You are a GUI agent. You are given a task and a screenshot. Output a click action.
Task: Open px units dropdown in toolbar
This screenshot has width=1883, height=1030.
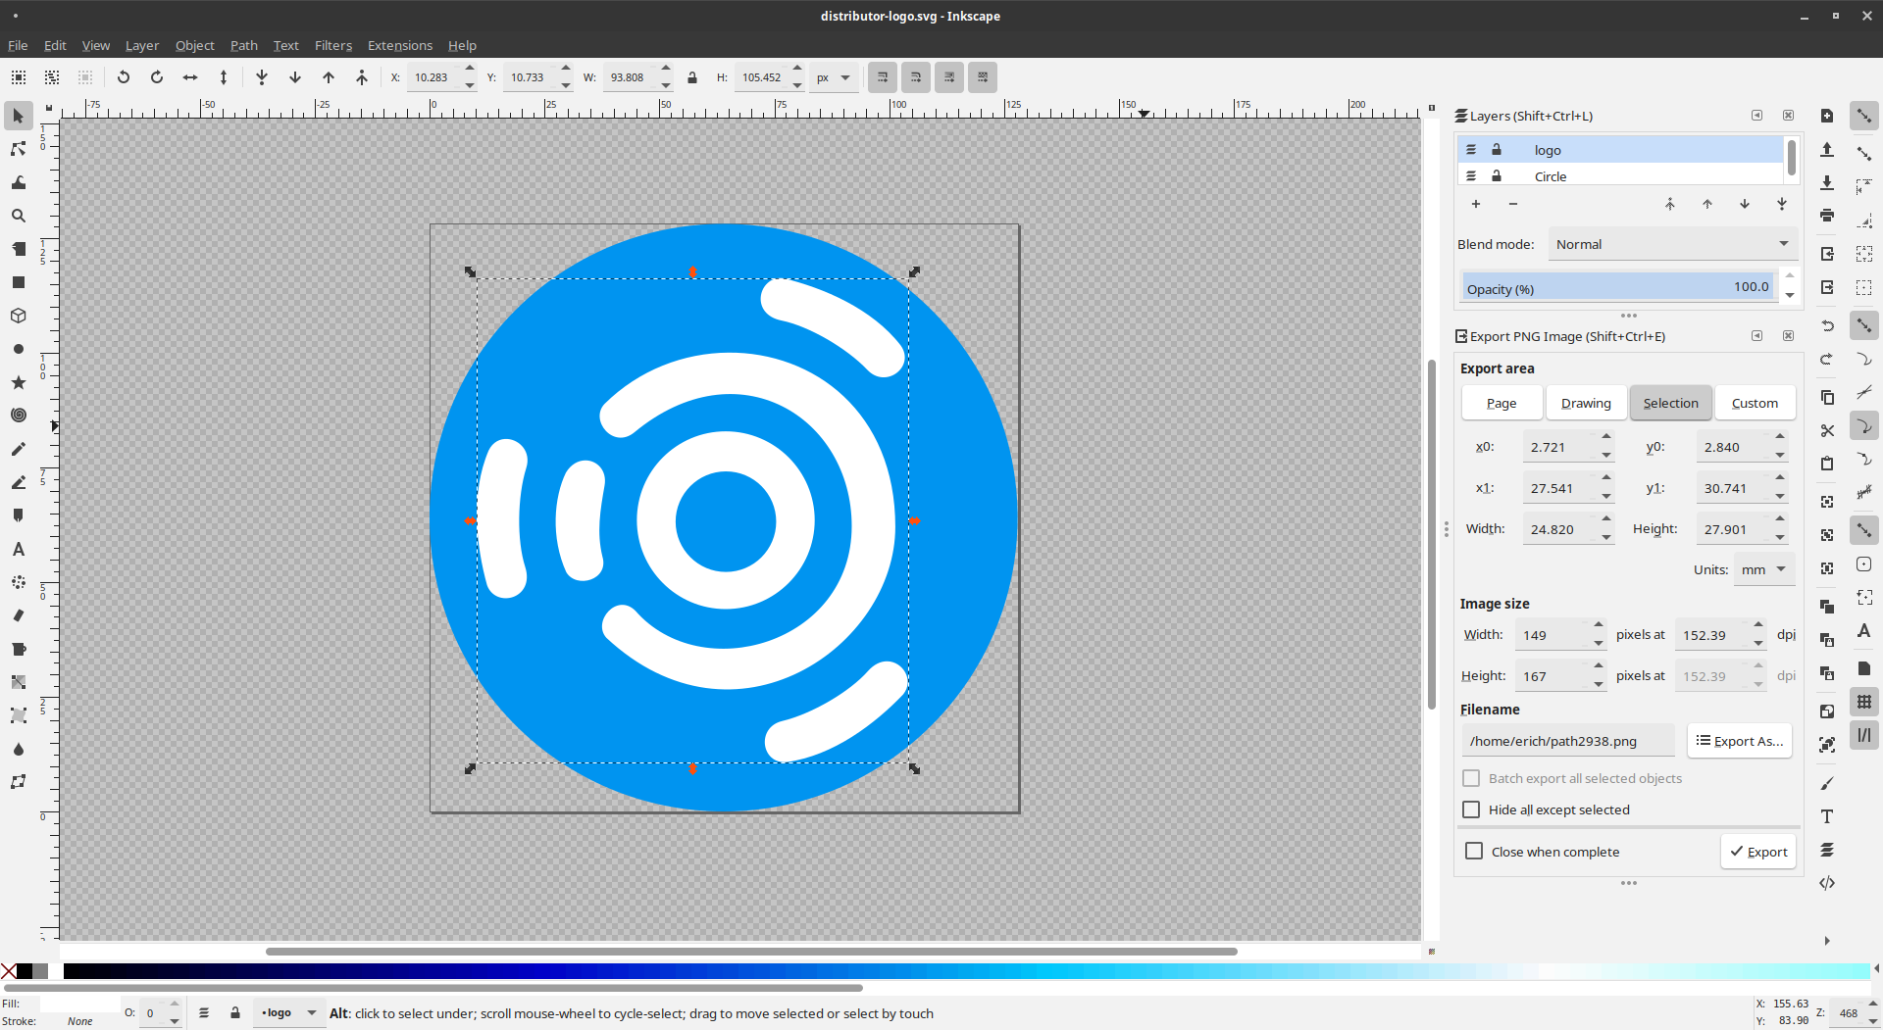pyautogui.click(x=834, y=77)
